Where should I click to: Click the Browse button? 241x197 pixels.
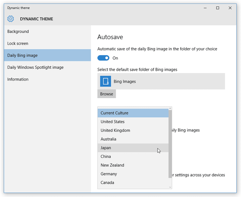click(x=107, y=94)
